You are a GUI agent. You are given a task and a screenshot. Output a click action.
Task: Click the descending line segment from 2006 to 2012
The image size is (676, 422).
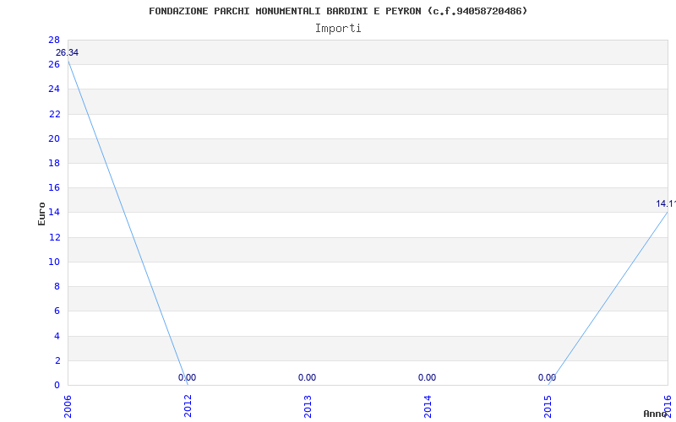[128, 223]
